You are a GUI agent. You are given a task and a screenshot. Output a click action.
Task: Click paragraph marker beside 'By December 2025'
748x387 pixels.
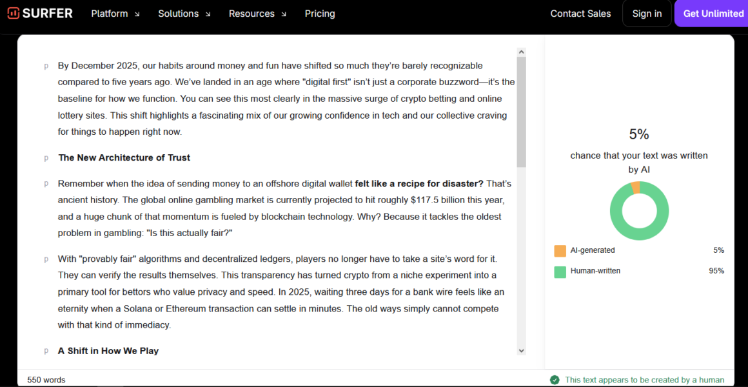pos(46,66)
